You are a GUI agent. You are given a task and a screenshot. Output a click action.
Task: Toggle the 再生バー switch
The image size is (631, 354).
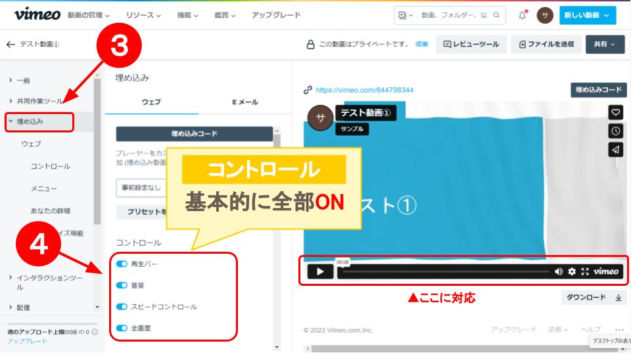click(x=122, y=264)
